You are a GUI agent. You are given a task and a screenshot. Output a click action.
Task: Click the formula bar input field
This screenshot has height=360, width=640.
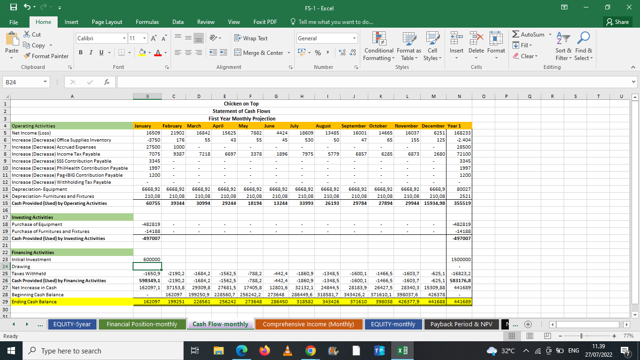click(x=373, y=82)
